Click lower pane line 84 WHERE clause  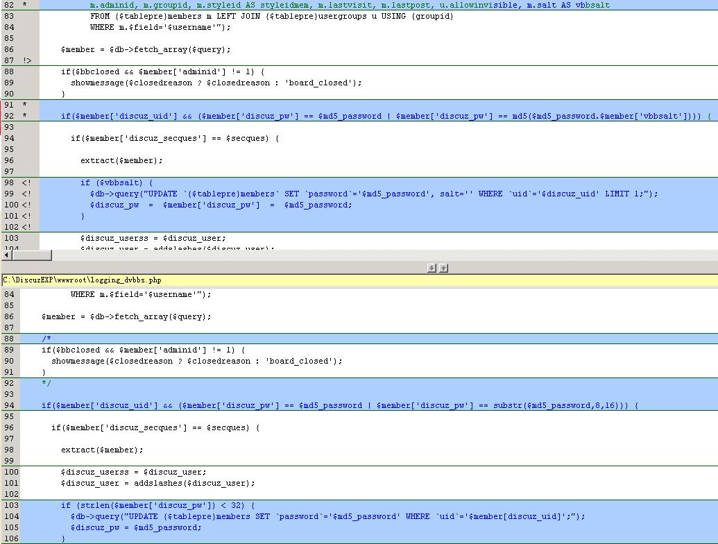point(141,294)
